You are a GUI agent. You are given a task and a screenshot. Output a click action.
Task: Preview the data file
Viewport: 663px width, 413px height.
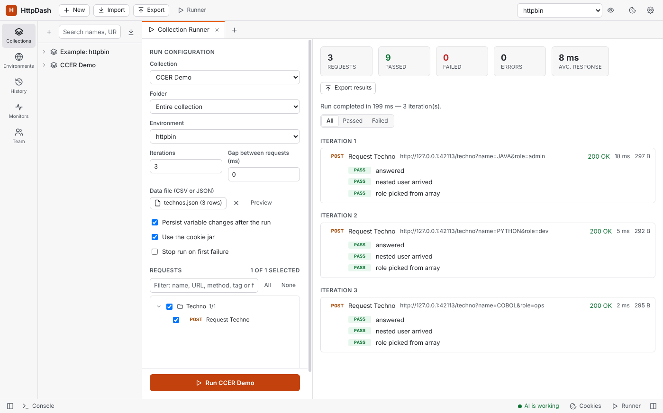tap(261, 203)
